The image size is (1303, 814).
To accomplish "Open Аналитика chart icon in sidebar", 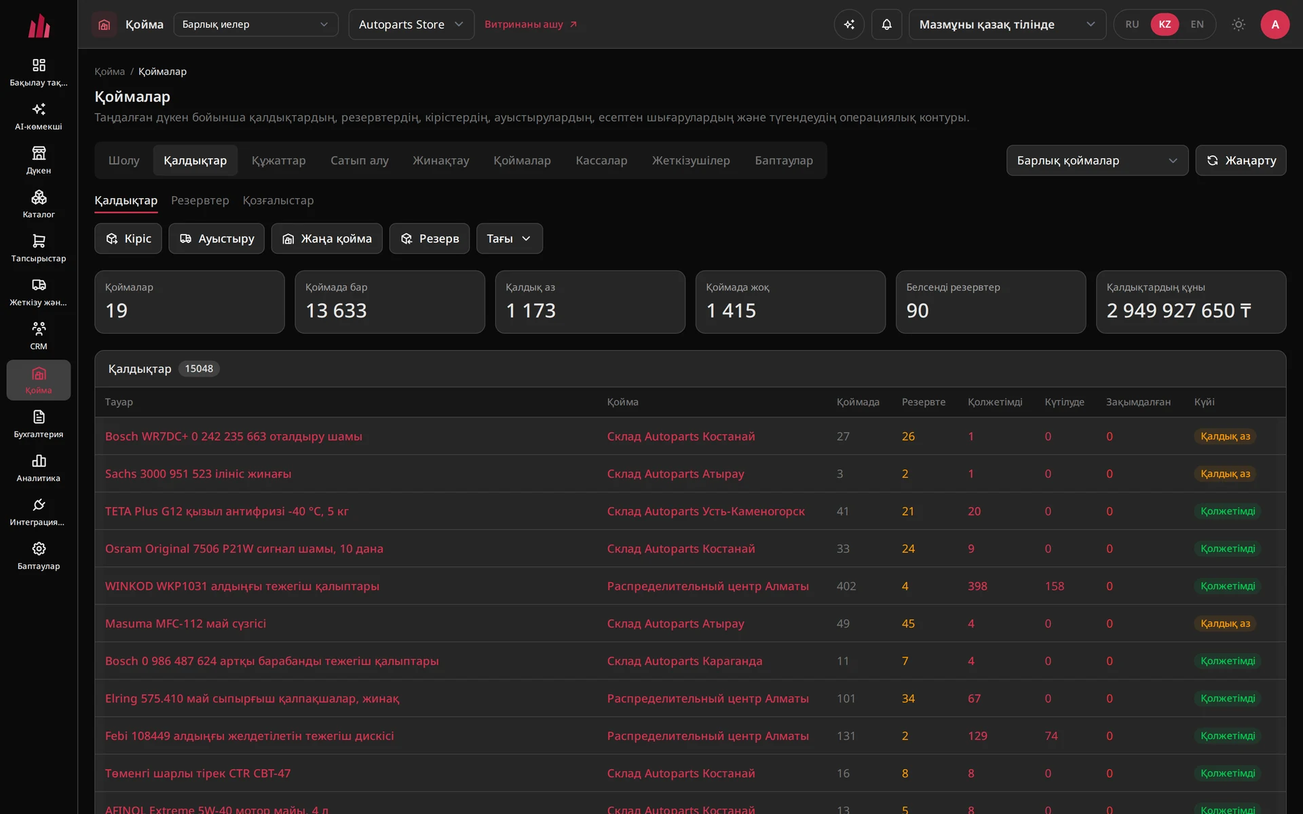I will 39,468.
